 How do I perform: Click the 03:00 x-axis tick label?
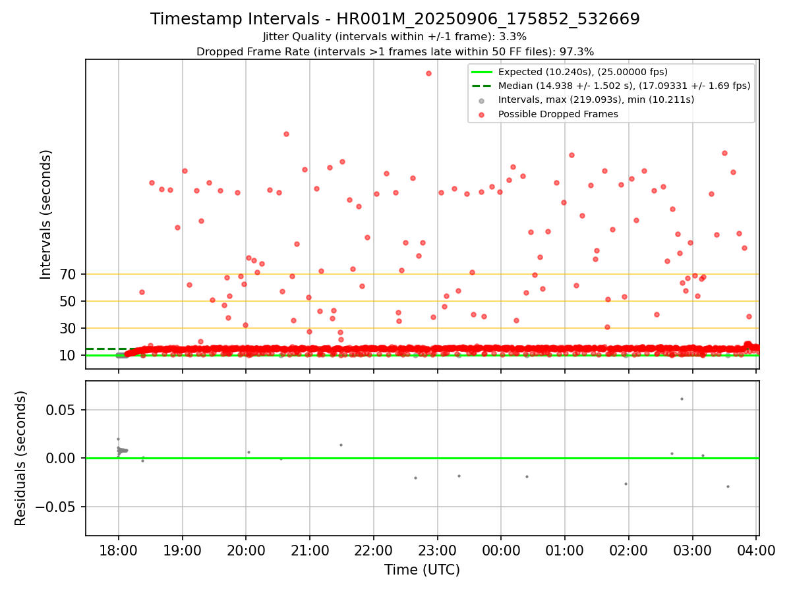coord(692,550)
